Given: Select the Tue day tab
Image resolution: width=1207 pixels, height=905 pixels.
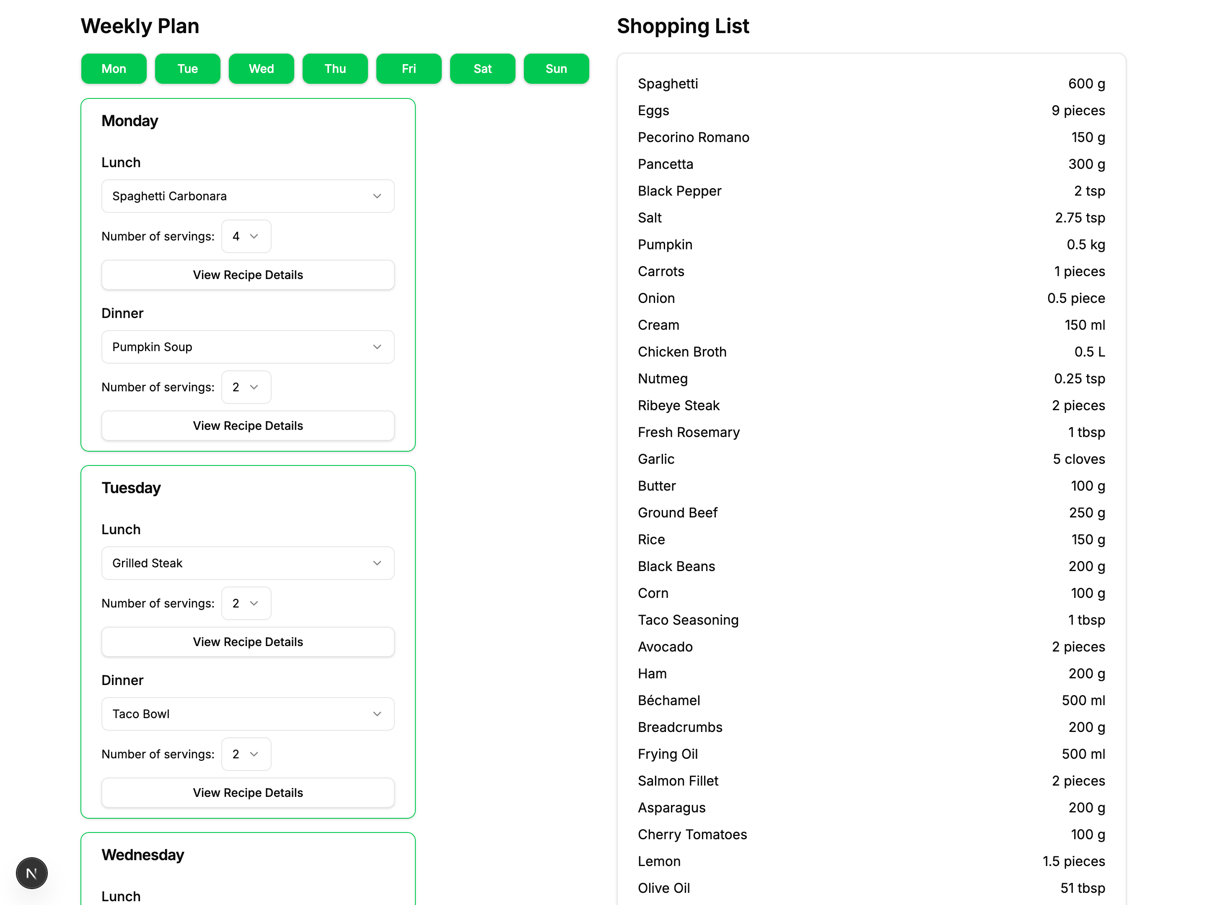Looking at the screenshot, I should point(188,69).
